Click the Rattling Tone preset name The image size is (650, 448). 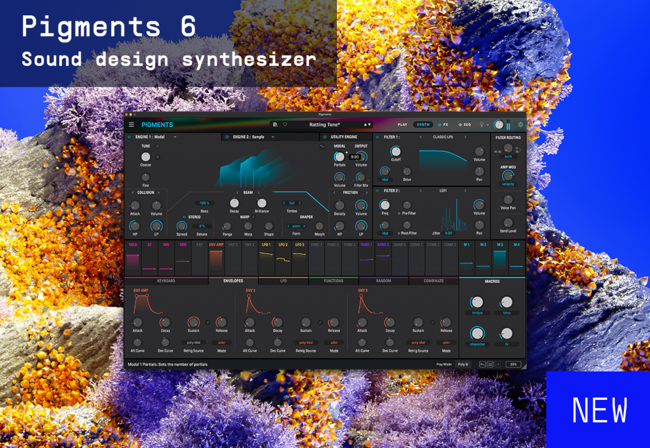(323, 124)
